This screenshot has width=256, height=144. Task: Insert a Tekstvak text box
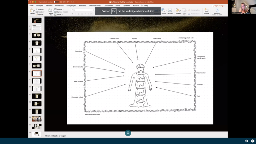tap(170, 11)
